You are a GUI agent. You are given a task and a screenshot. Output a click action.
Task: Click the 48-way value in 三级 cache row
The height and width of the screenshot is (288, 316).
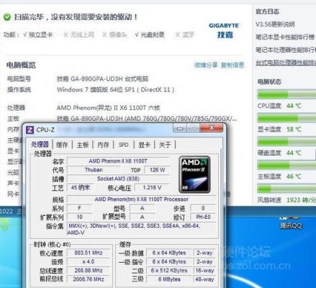coord(204,279)
